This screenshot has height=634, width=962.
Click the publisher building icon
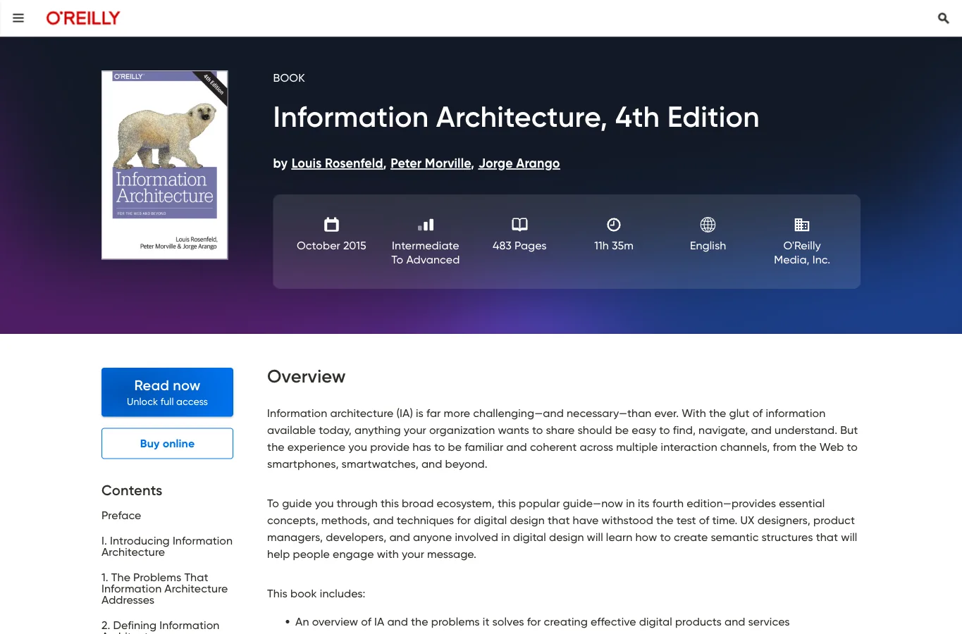(x=802, y=225)
